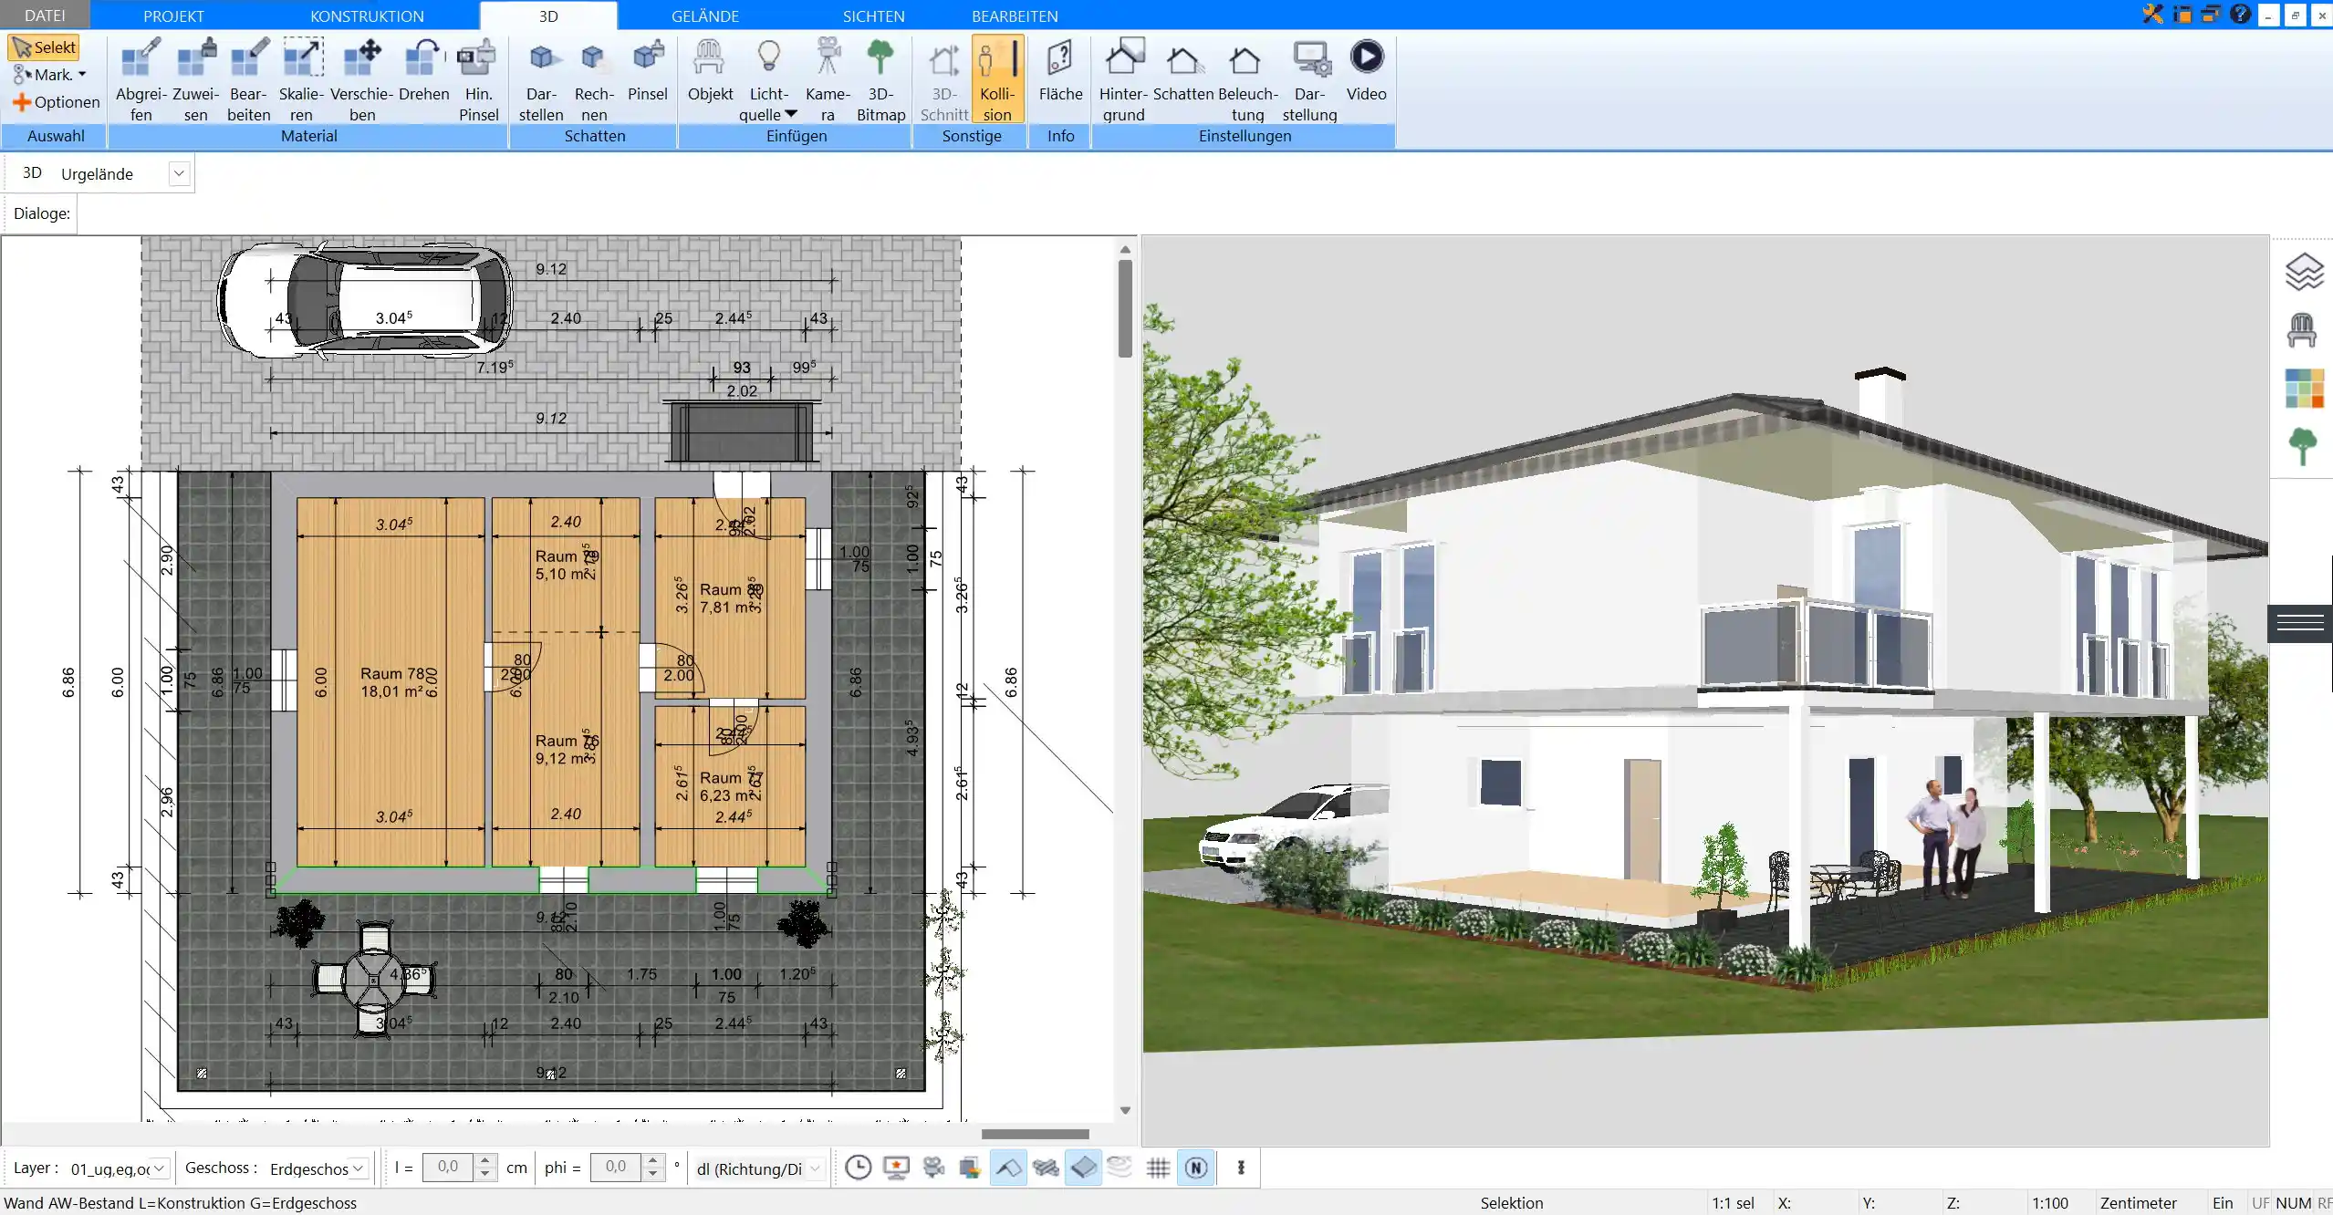Toggle the roof display button in bottom toolbar
Screen dimensions: 2333x1215
[x=1008, y=1168]
